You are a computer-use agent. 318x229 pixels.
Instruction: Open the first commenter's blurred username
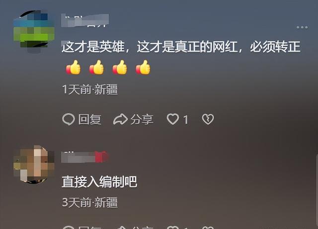pyautogui.click(x=85, y=20)
